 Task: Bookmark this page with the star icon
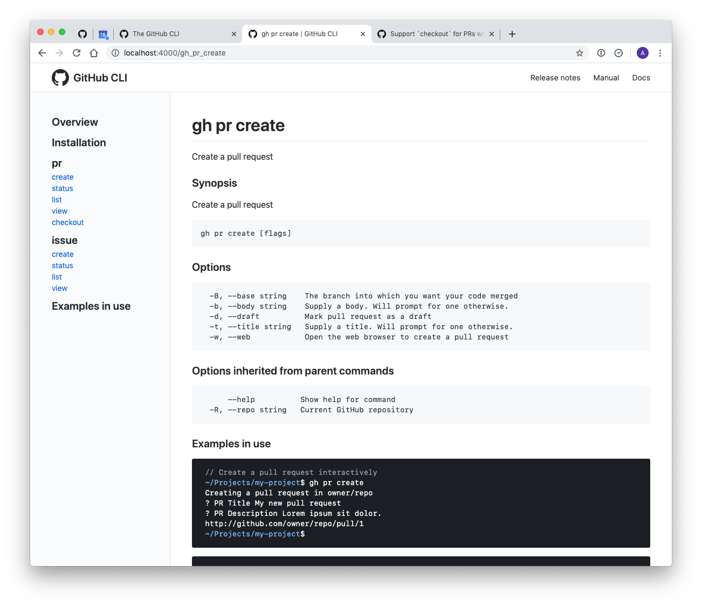(x=580, y=53)
